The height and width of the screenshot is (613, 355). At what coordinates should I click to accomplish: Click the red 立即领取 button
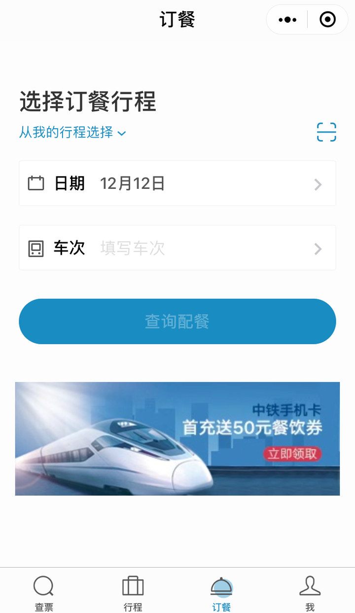point(292,453)
